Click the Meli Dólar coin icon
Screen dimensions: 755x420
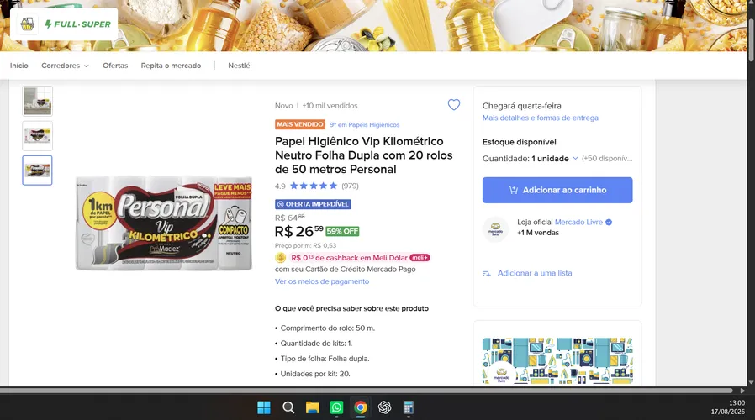pyautogui.click(x=280, y=258)
